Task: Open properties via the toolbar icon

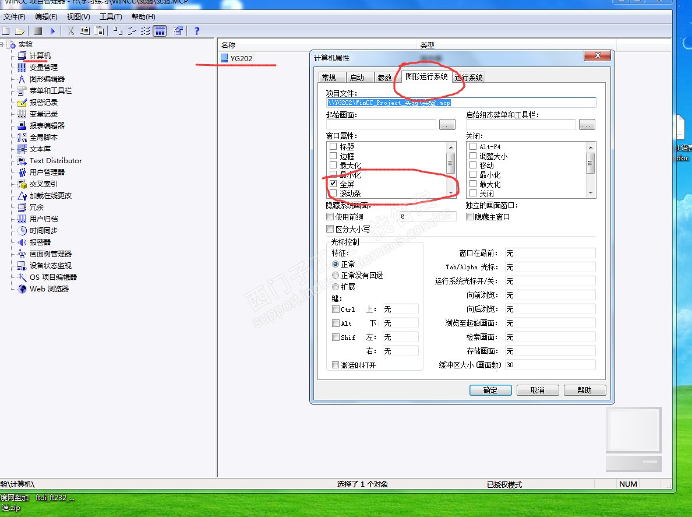Action: point(178,31)
